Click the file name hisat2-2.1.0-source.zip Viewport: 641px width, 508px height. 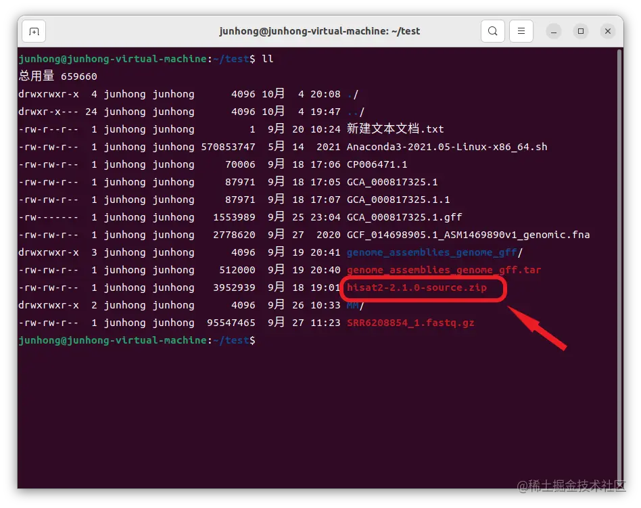tap(417, 287)
